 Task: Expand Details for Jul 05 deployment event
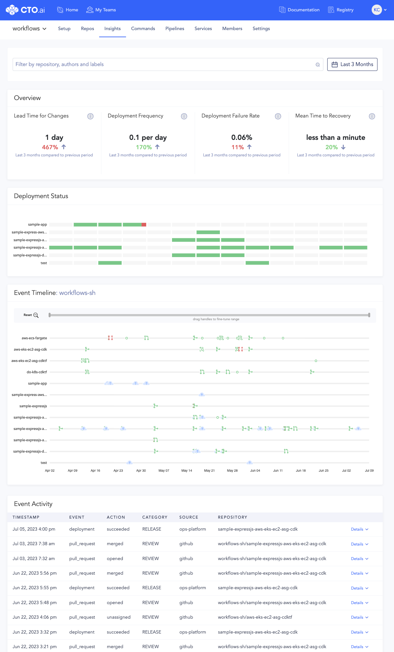[x=360, y=529]
